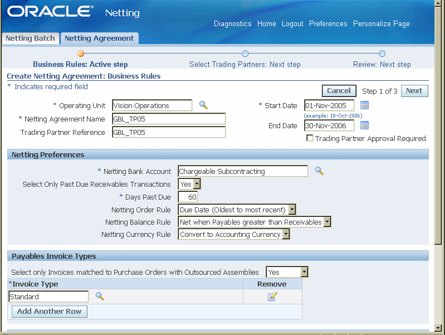Switch to the Netting Batch tab

(31, 38)
